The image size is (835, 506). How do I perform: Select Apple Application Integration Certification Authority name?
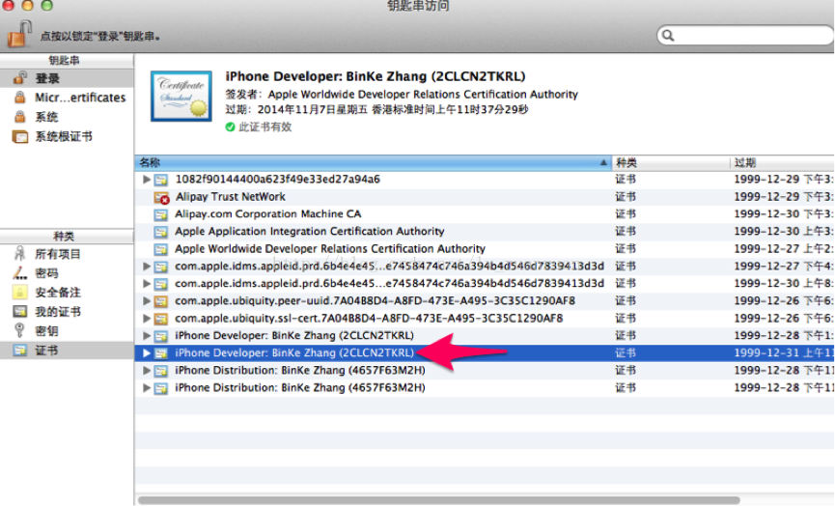point(310,231)
